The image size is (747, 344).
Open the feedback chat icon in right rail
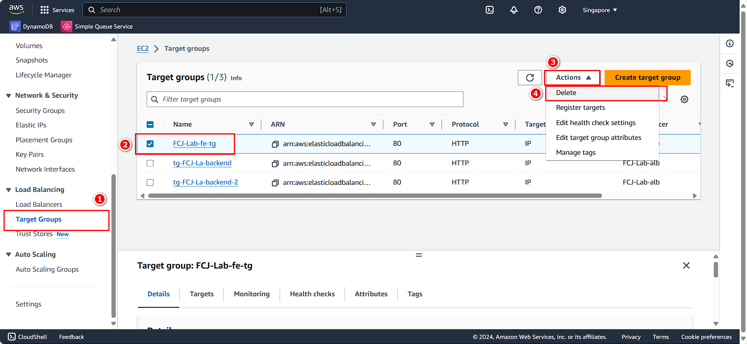(x=730, y=83)
